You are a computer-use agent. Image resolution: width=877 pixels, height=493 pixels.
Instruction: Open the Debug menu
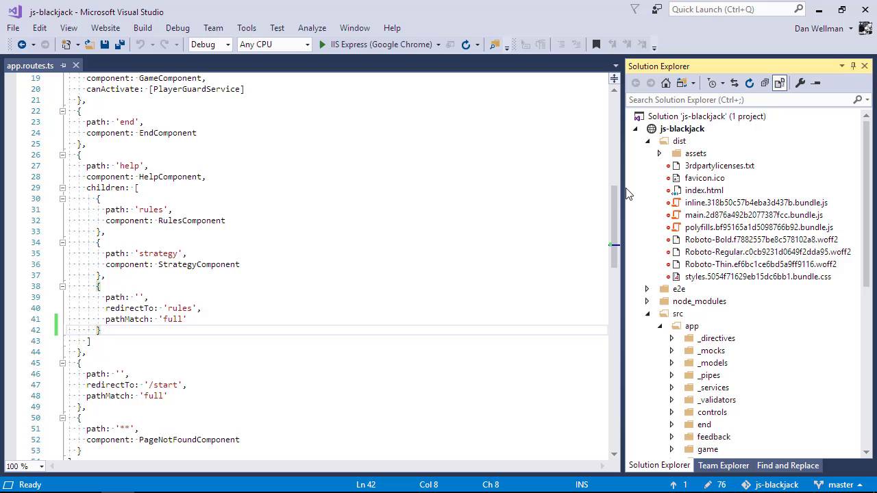(177, 28)
